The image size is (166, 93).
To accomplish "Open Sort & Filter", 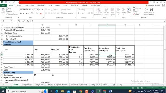I will [x=146, y=12].
